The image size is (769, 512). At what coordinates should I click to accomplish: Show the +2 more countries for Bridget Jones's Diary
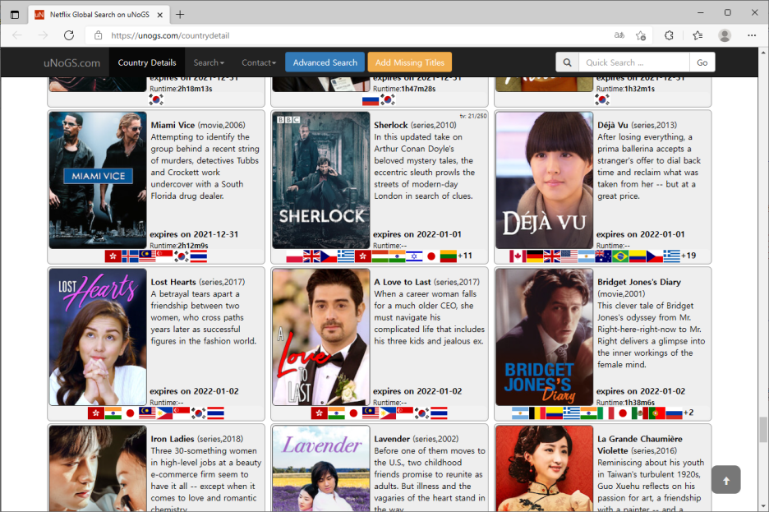tap(688, 413)
